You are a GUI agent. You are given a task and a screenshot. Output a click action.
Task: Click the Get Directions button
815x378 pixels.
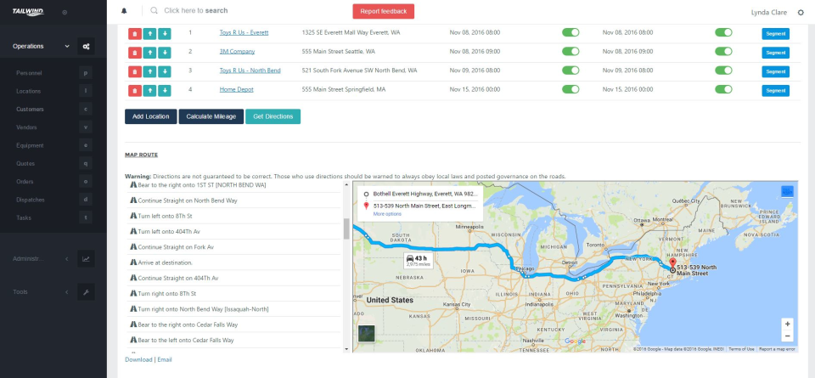click(x=273, y=116)
